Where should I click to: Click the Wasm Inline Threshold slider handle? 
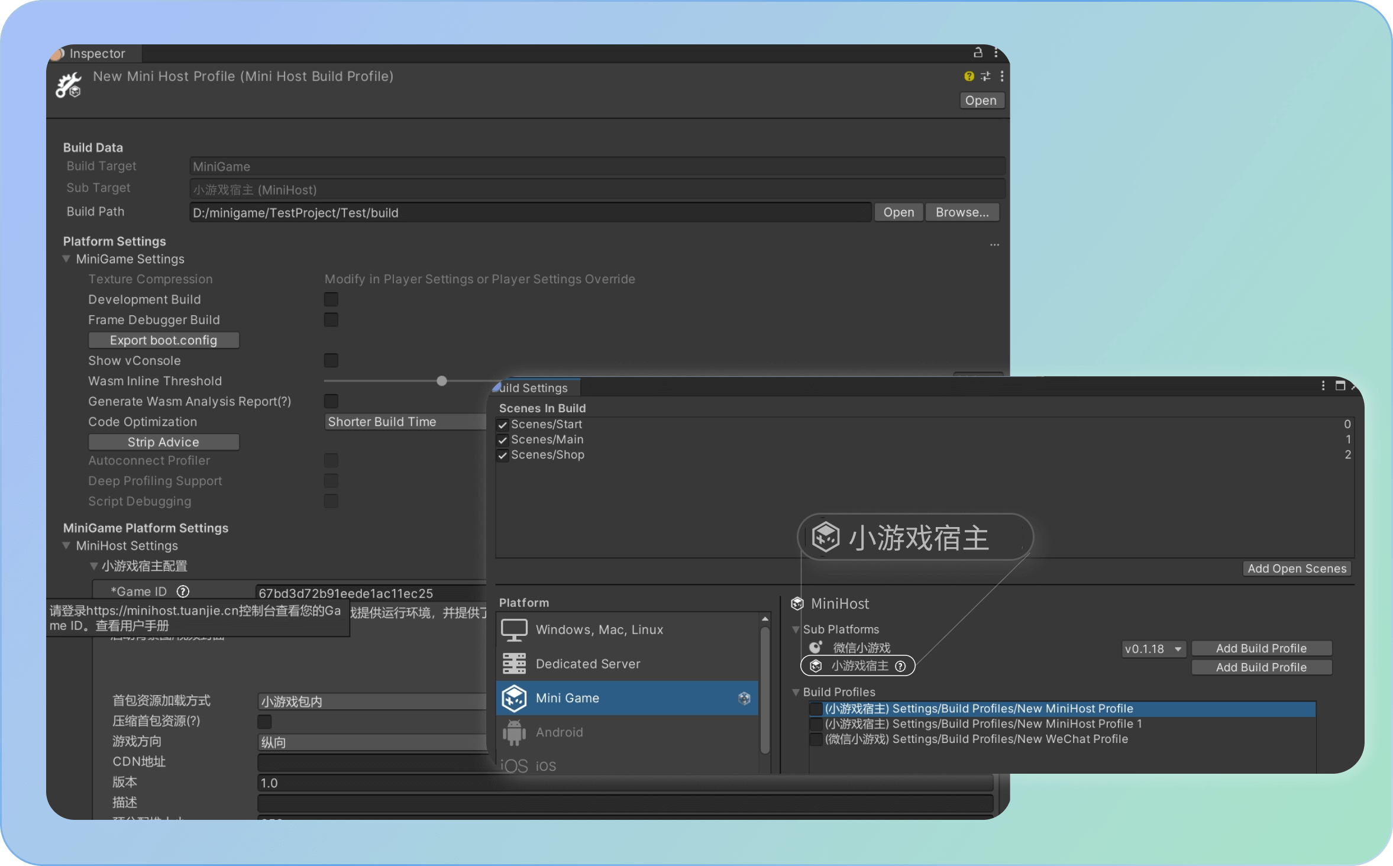442,381
